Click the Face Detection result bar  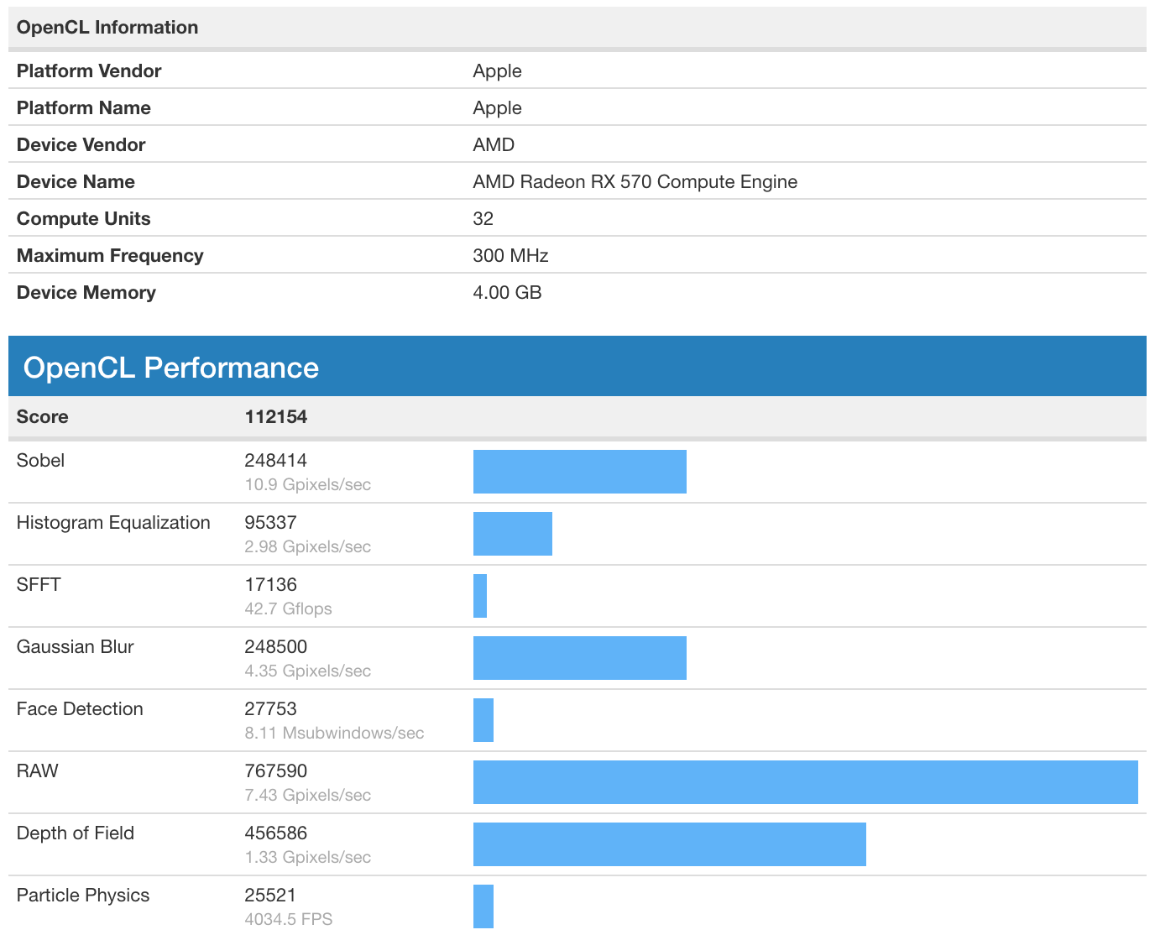(x=483, y=720)
